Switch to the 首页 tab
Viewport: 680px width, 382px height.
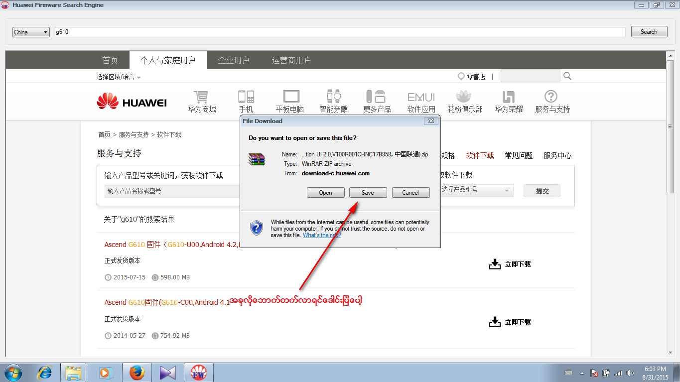pos(110,60)
